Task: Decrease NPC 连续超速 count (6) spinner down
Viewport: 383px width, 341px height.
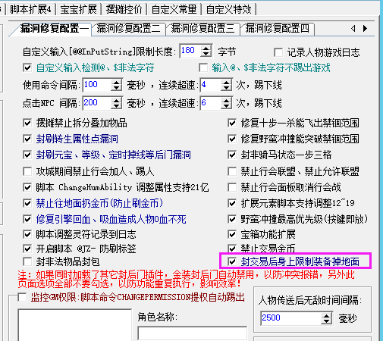Action: (226, 106)
